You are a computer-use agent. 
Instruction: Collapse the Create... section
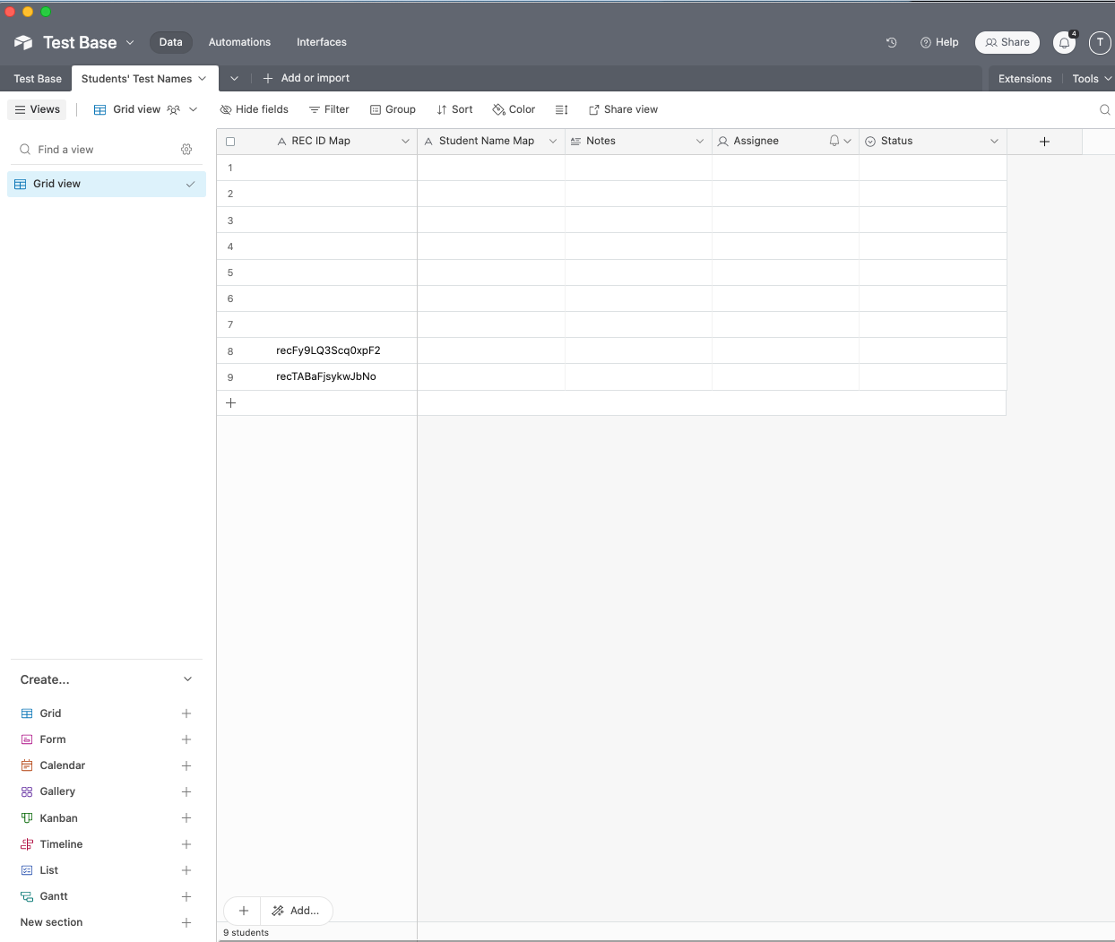(187, 679)
